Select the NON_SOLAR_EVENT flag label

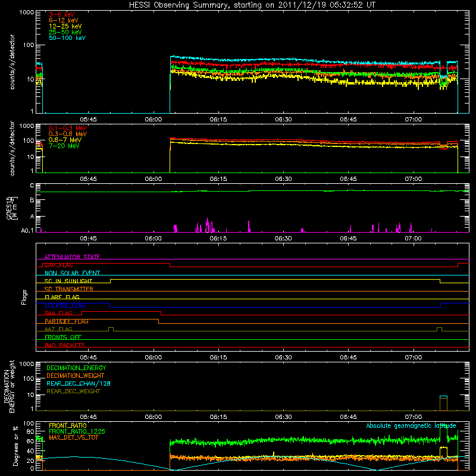(x=72, y=273)
